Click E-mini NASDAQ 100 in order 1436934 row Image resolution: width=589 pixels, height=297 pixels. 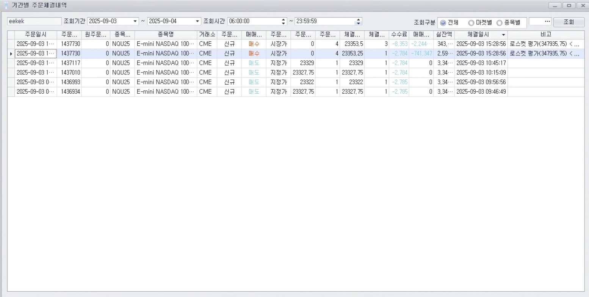pyautogui.click(x=166, y=91)
